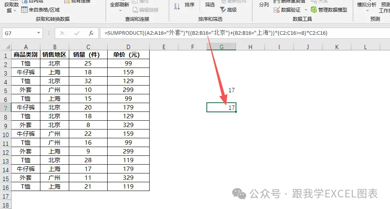Click the cancel X icon in formula bar

tap(62, 33)
